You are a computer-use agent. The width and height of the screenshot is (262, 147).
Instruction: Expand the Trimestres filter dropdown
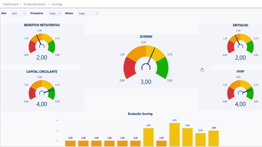pyautogui.click(x=55, y=13)
